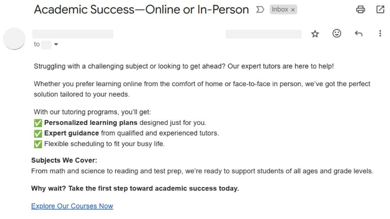Click the green checkmark beside Expert guidance

click(38, 134)
